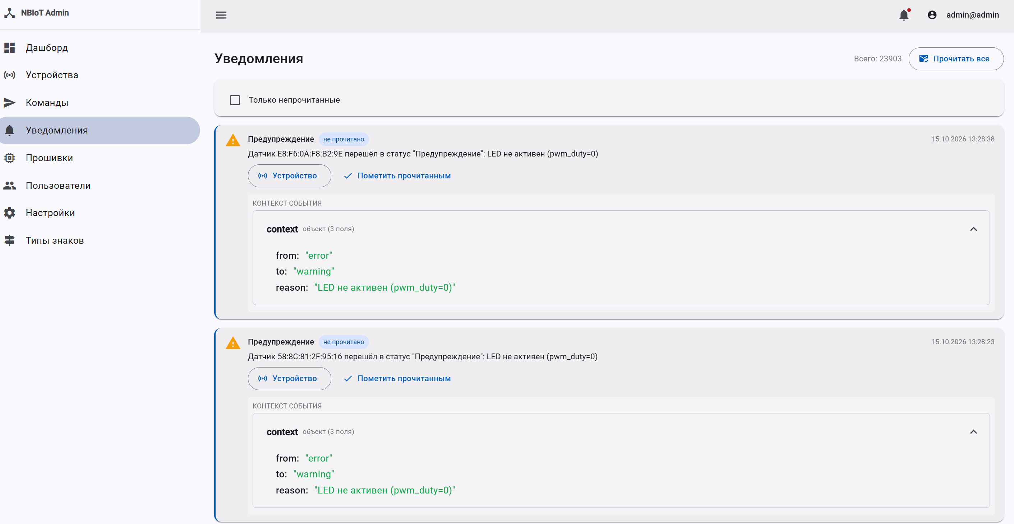Open the hamburger menu icon

221,15
